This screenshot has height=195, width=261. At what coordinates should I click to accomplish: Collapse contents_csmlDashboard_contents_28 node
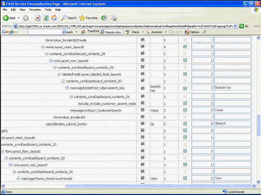click(x=47, y=54)
